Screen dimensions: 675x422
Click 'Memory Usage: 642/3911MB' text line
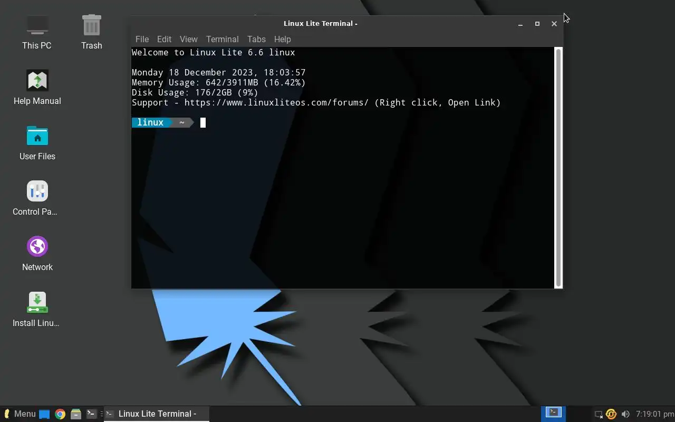point(219,82)
